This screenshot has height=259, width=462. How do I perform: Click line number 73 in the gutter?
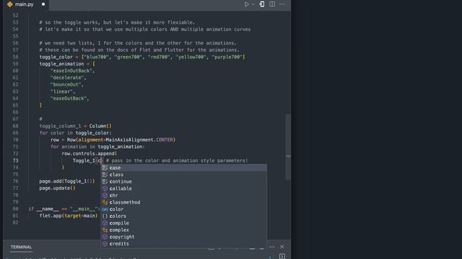click(15, 160)
